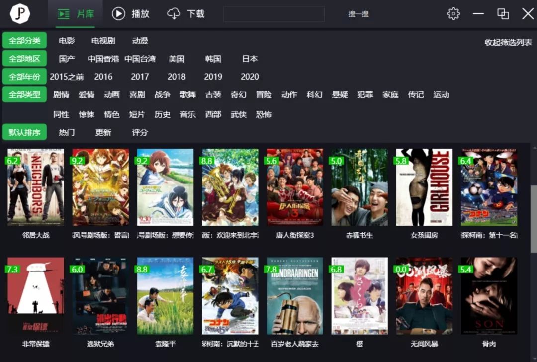Click the library list icon beside 片库
Screen dimensions: 537x362
click(x=63, y=14)
